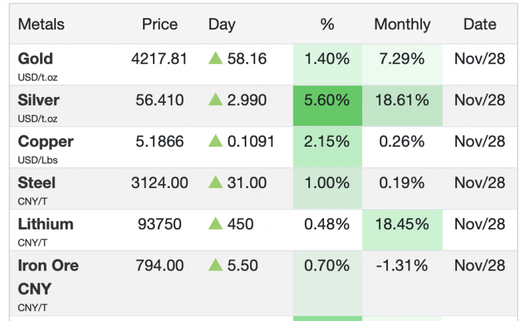Click the green up arrow beside Gold's day change
Viewport: 525px width, 321px height.
pos(216,58)
